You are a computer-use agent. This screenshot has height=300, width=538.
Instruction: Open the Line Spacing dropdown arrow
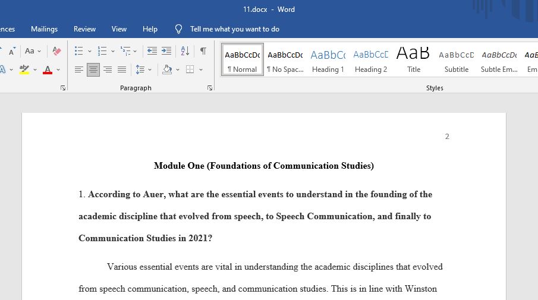coord(150,70)
